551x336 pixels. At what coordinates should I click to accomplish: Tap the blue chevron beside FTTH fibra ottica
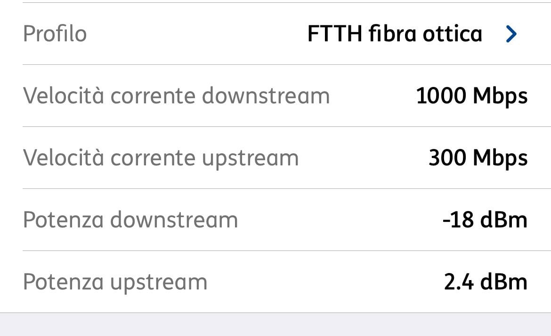(x=511, y=34)
